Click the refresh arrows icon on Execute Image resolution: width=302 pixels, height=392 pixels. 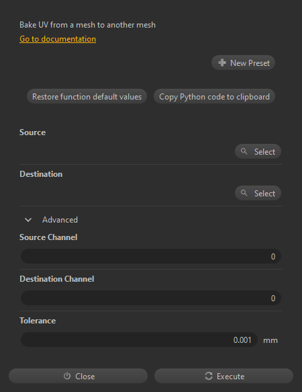pos(209,376)
